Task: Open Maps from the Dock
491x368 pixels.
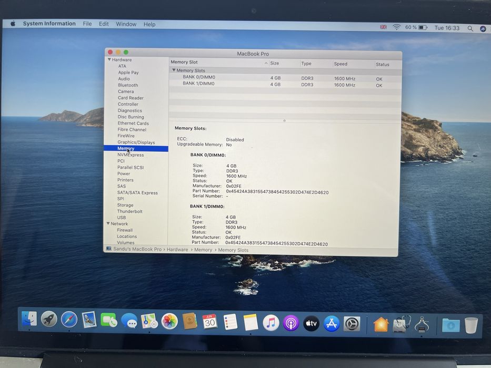Action: [x=149, y=321]
